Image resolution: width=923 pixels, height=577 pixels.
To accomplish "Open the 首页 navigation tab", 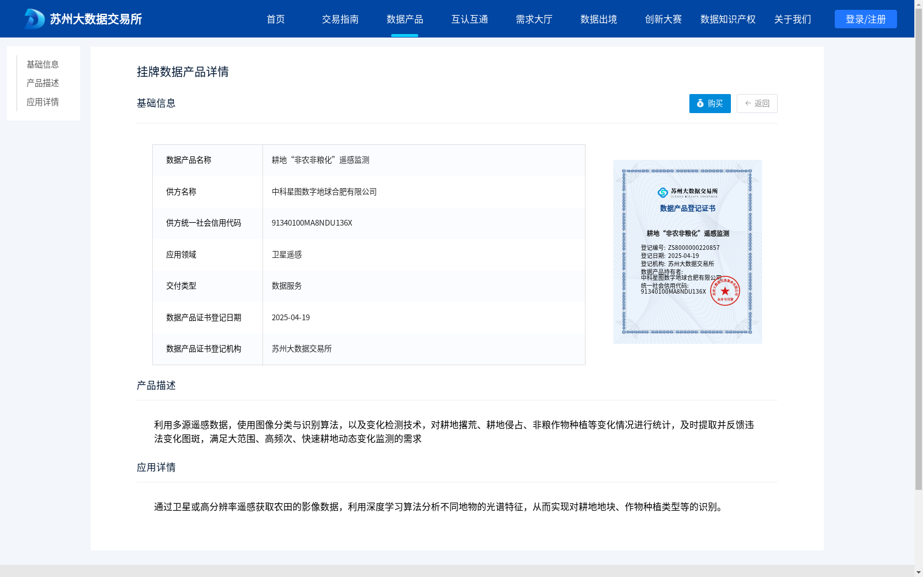I will pos(276,19).
